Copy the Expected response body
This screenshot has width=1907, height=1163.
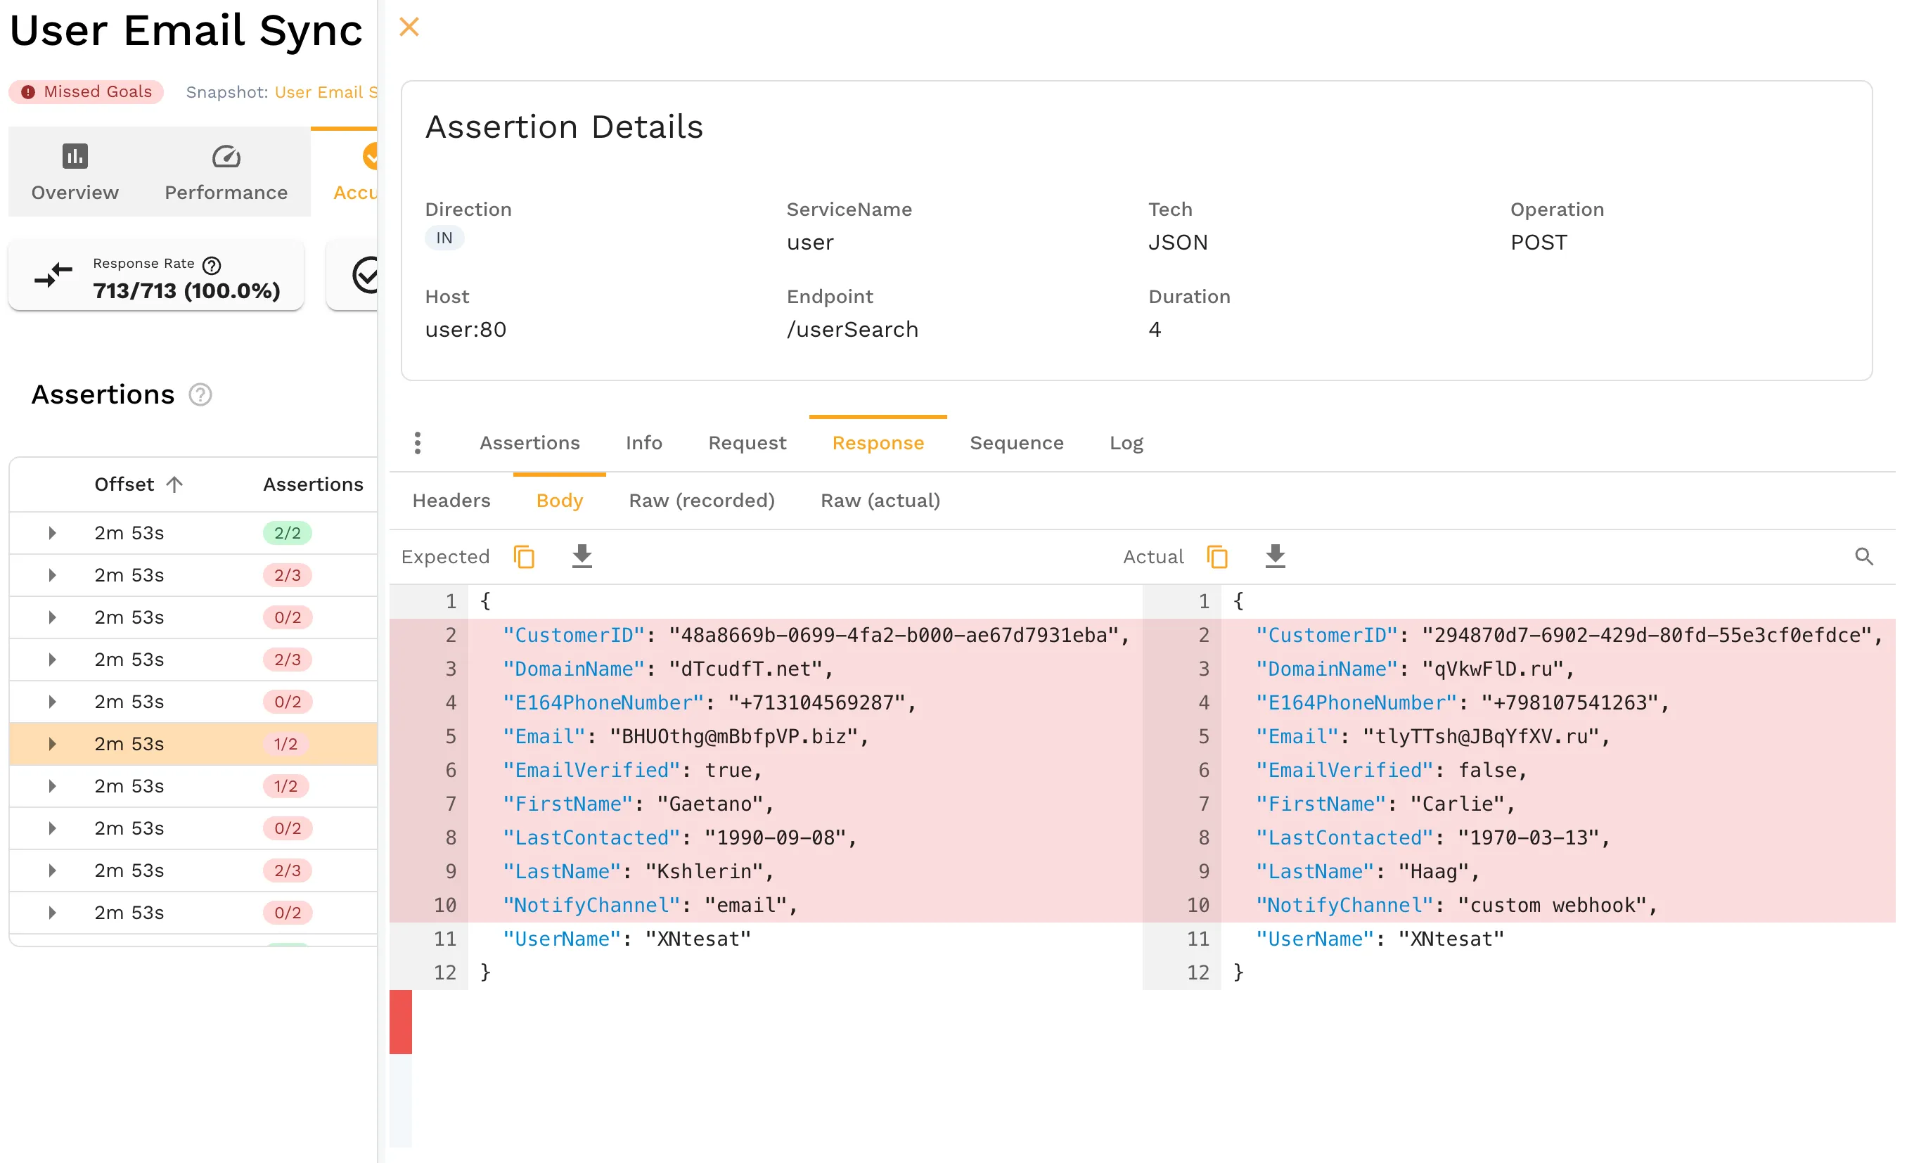(x=525, y=555)
